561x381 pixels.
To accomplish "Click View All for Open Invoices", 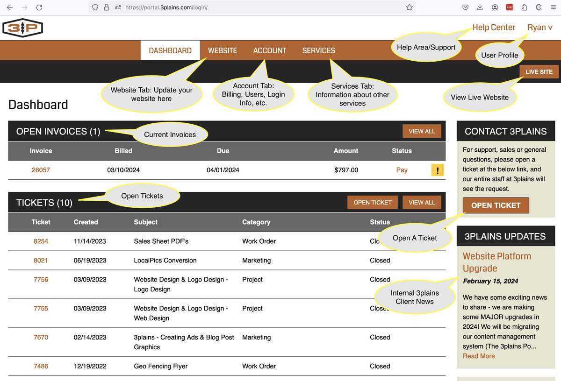I will (x=422, y=131).
